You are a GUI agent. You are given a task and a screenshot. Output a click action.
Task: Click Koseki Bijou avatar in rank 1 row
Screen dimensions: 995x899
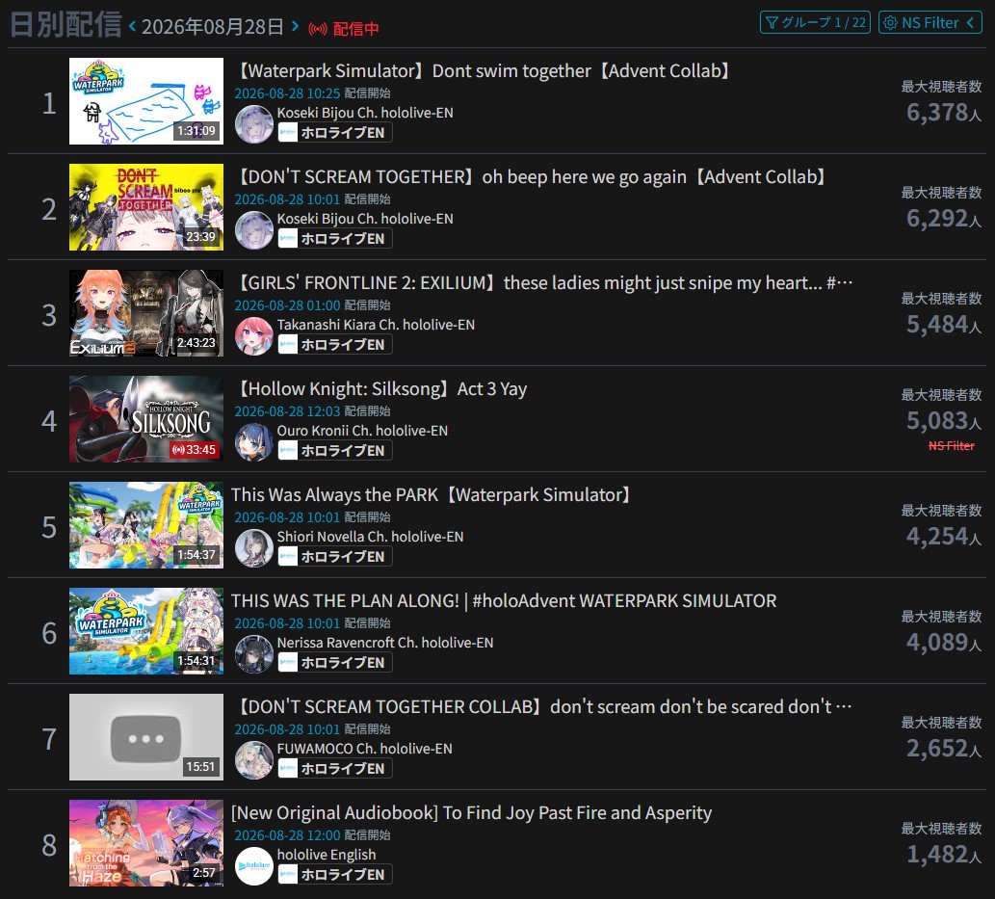[254, 123]
